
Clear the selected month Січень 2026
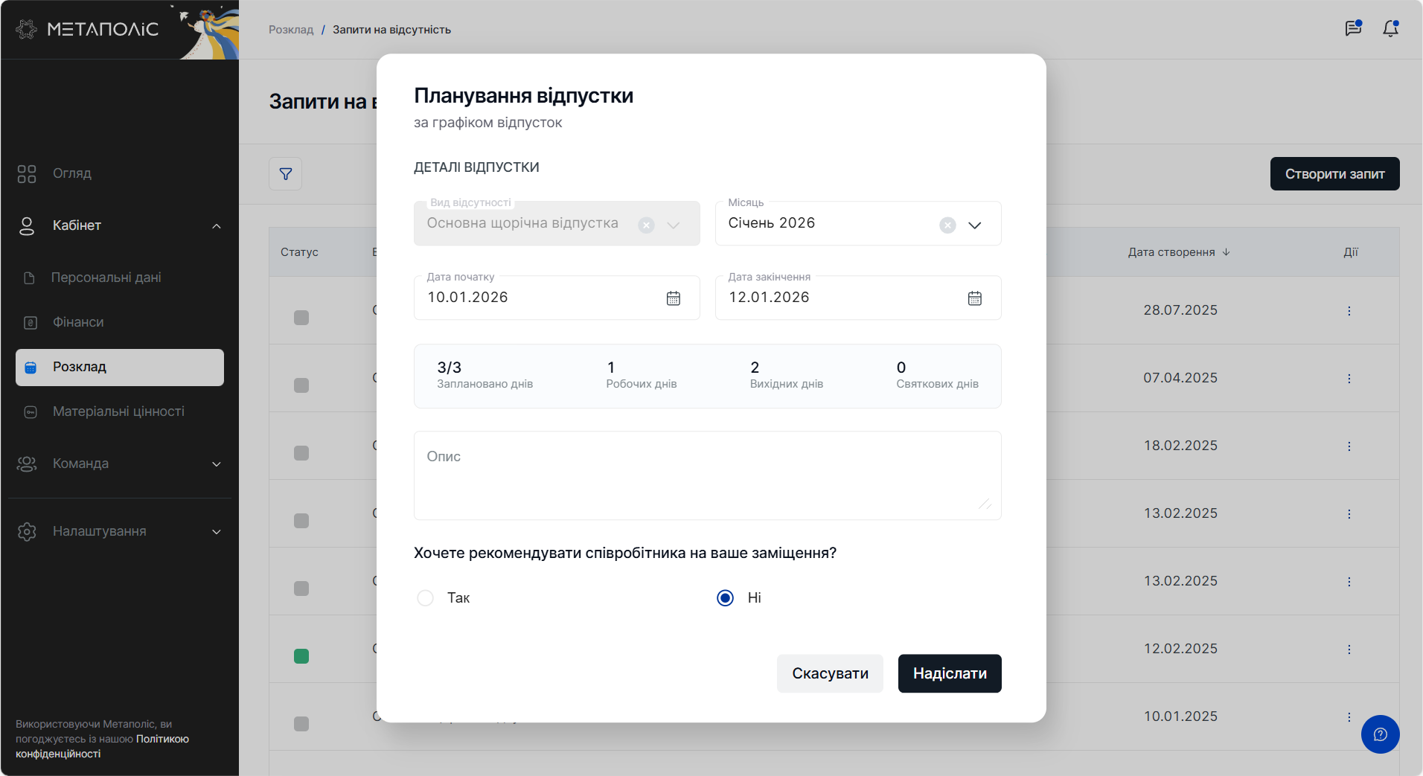947,225
